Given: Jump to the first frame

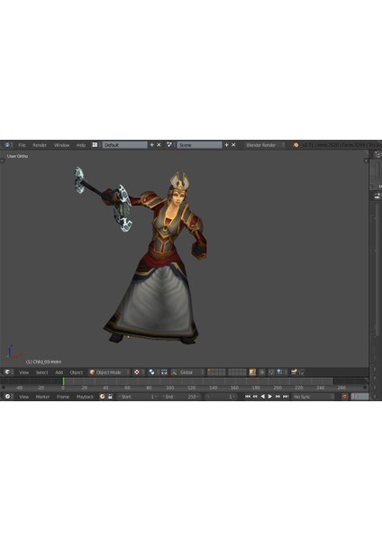Looking at the screenshot, I should coord(248,397).
